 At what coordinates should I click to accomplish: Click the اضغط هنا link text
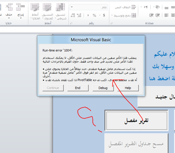coord(160,78)
